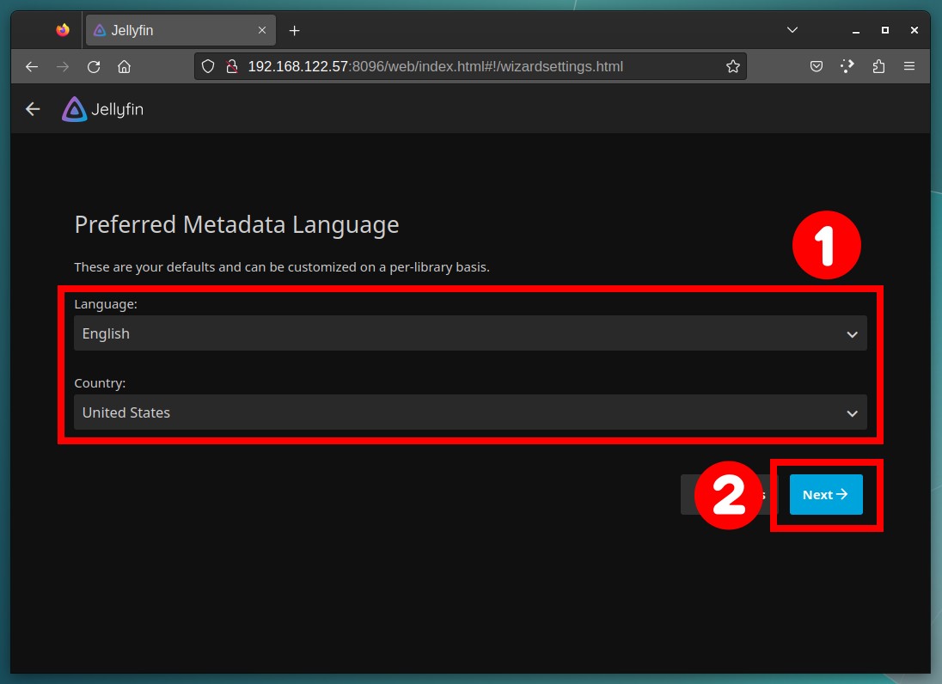Open the extensions puzzle icon
The image size is (942, 684).
click(878, 67)
